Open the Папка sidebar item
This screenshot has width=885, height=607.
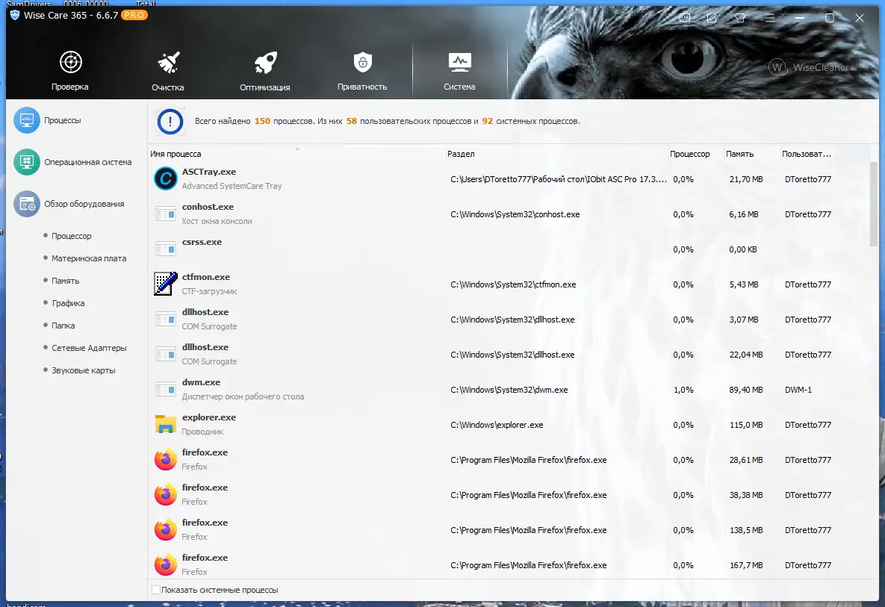[63, 326]
